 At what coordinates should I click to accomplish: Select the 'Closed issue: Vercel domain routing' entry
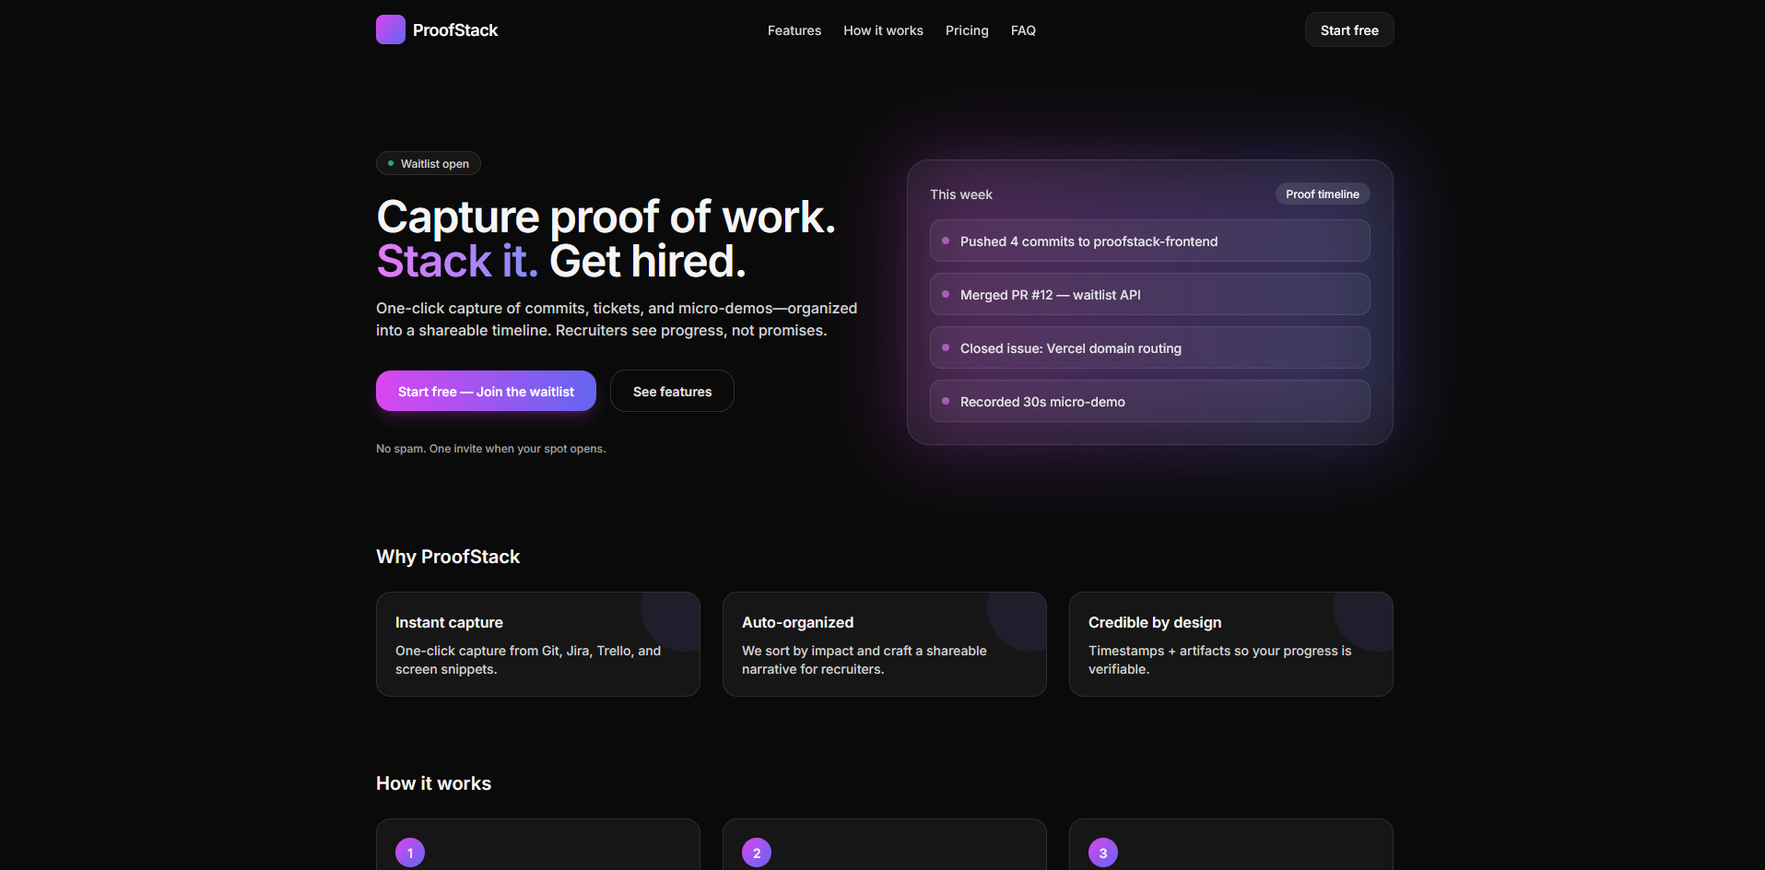point(1148,347)
